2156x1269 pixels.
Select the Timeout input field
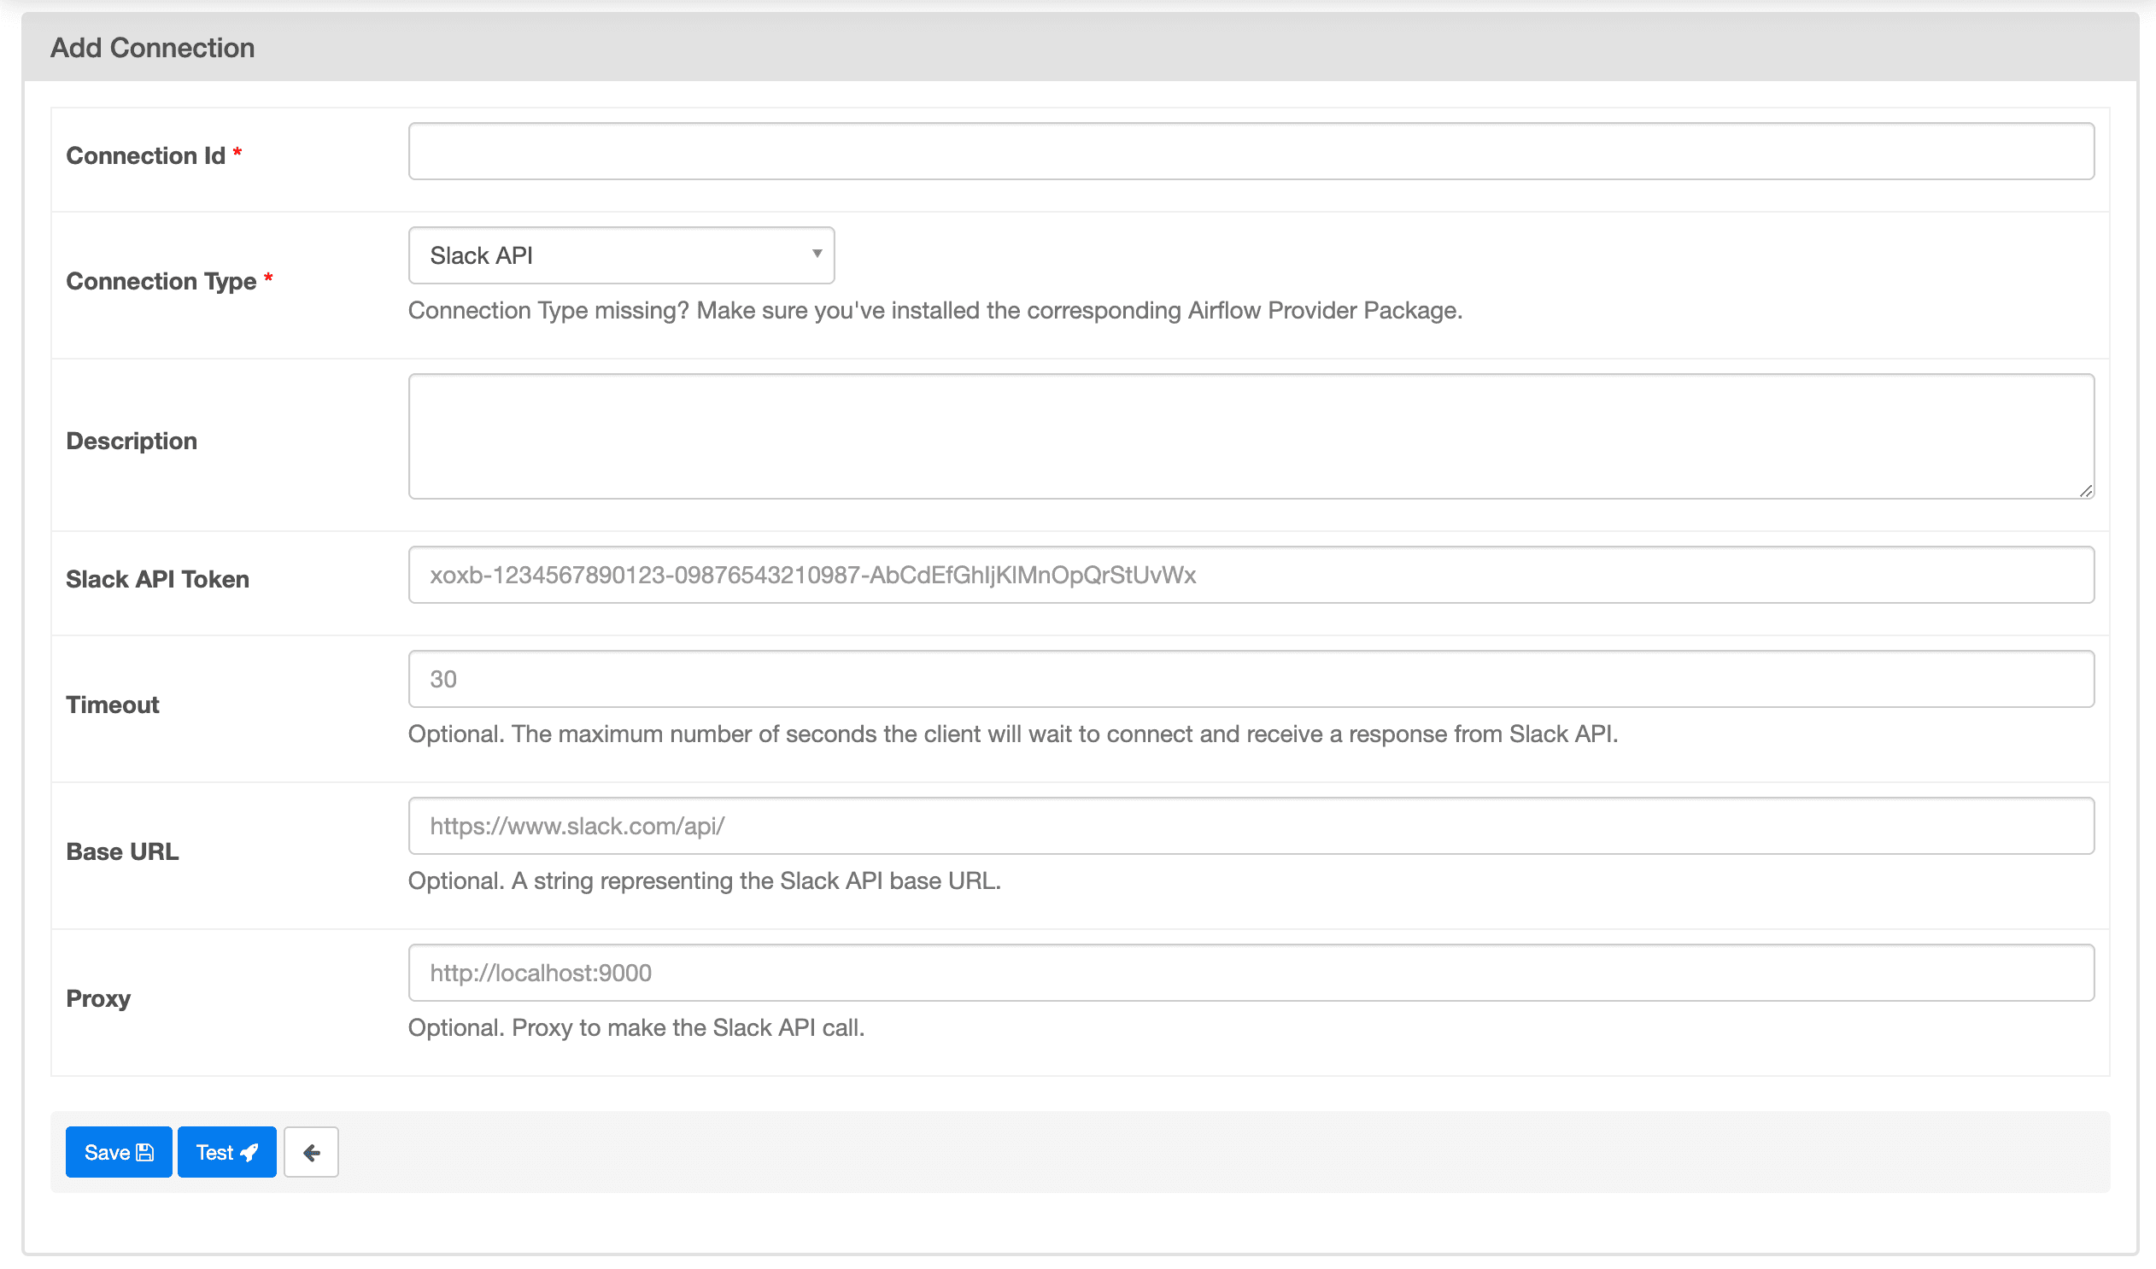(1251, 679)
